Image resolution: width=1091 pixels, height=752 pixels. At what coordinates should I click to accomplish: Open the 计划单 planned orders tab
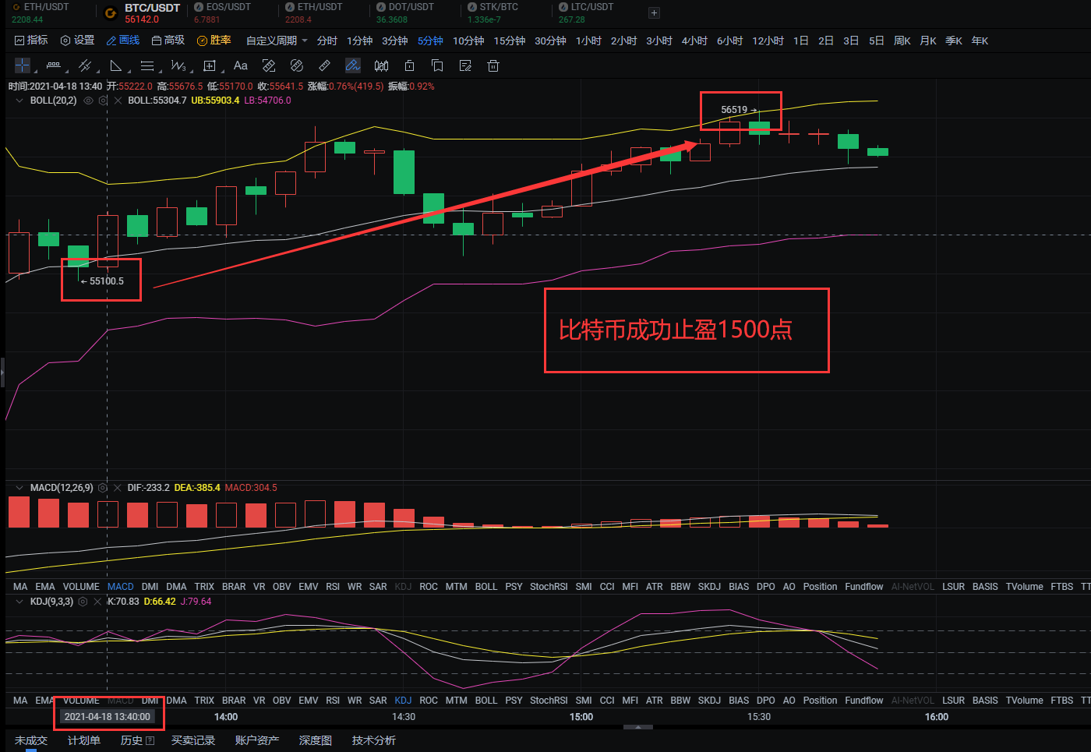click(84, 740)
